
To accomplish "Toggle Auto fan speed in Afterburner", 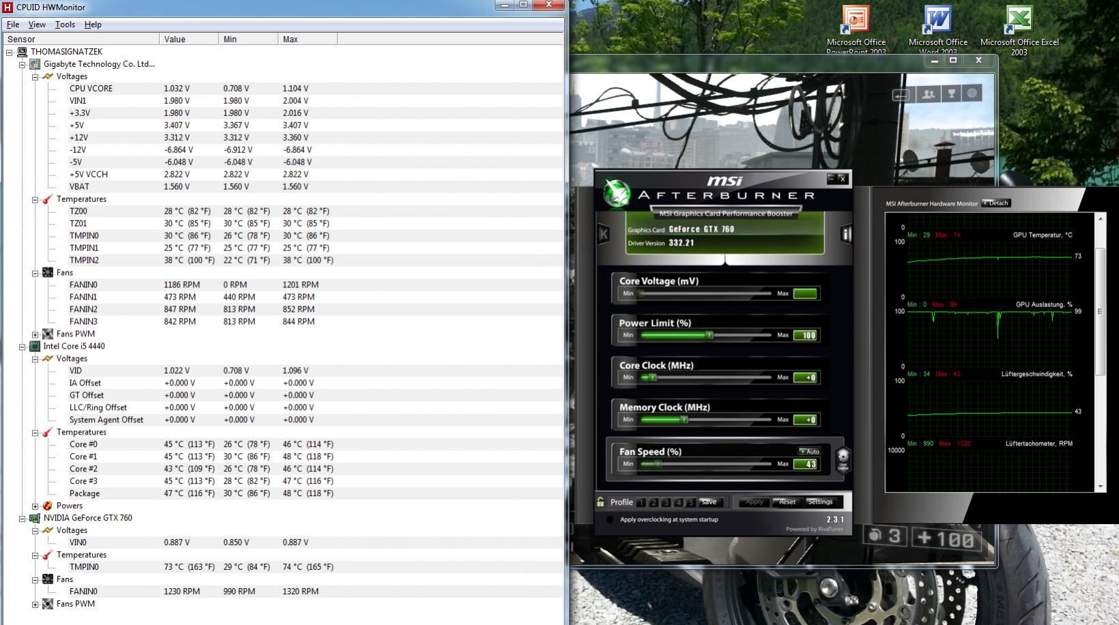I will [809, 452].
